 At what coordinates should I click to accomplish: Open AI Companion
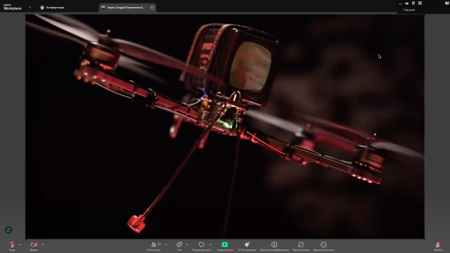(x=247, y=246)
